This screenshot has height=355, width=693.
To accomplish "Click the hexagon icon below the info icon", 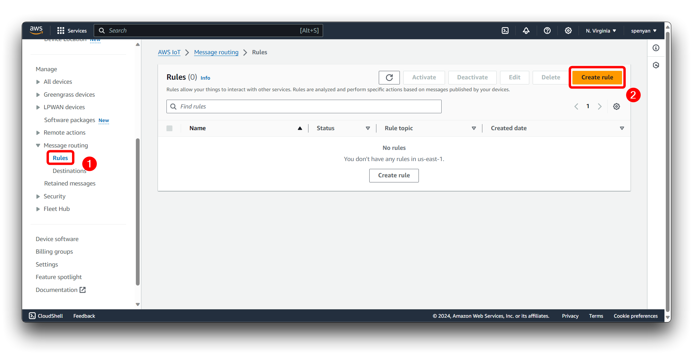I will (656, 65).
